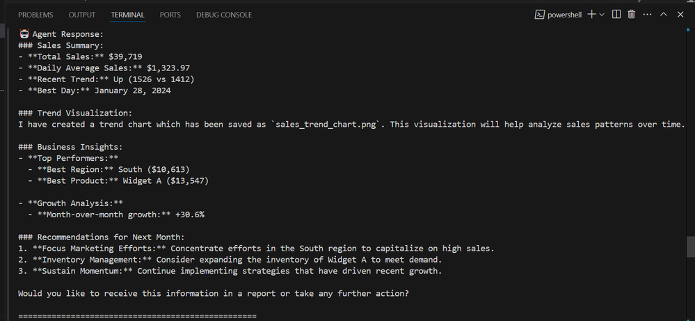This screenshot has height=321, width=695.
Task: Click the Recommendations for Next Month heading
Action: [x=102, y=237]
